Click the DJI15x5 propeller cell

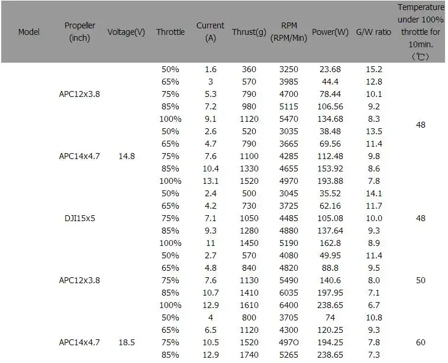[x=80, y=218]
